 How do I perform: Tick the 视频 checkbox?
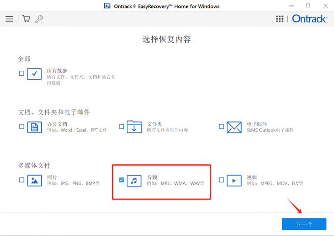(x=222, y=180)
